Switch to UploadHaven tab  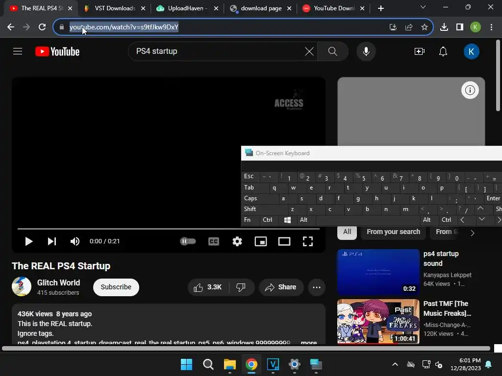(187, 8)
